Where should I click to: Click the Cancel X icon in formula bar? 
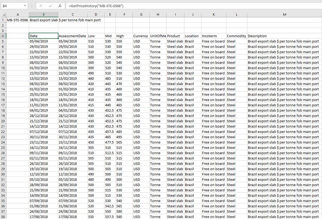point(41,6)
